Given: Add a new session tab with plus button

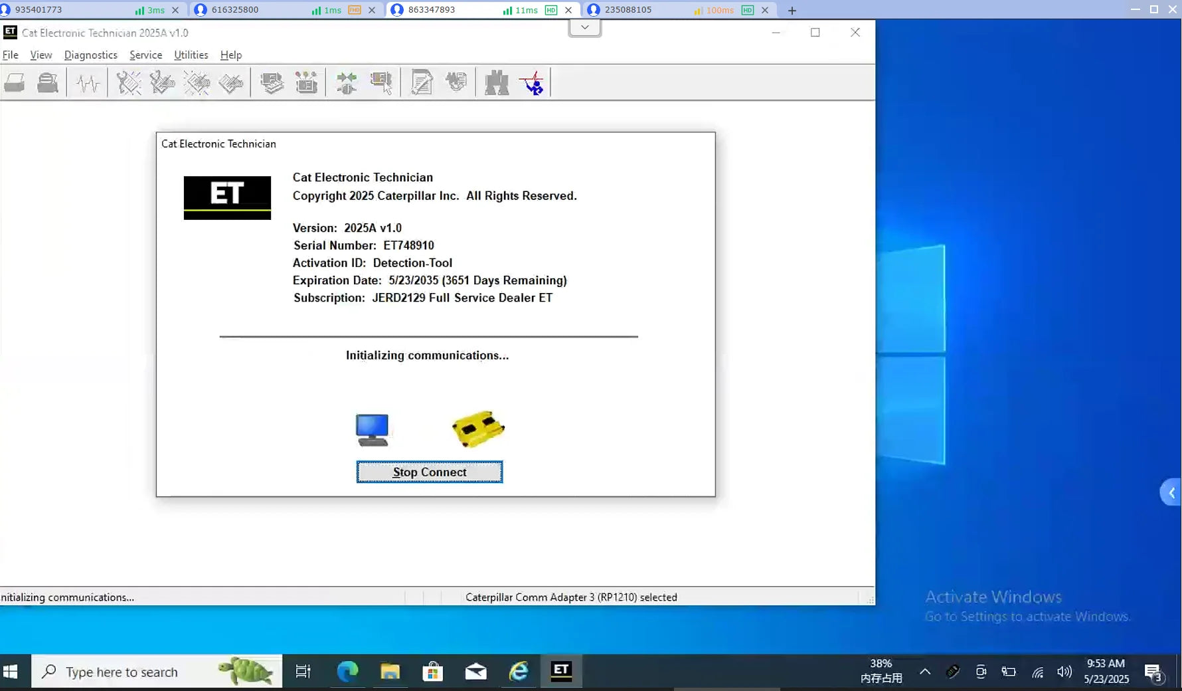Looking at the screenshot, I should click(792, 11).
